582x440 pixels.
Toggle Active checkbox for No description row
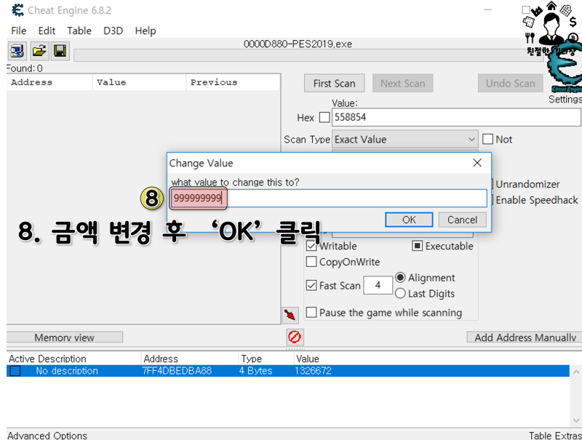pos(15,371)
